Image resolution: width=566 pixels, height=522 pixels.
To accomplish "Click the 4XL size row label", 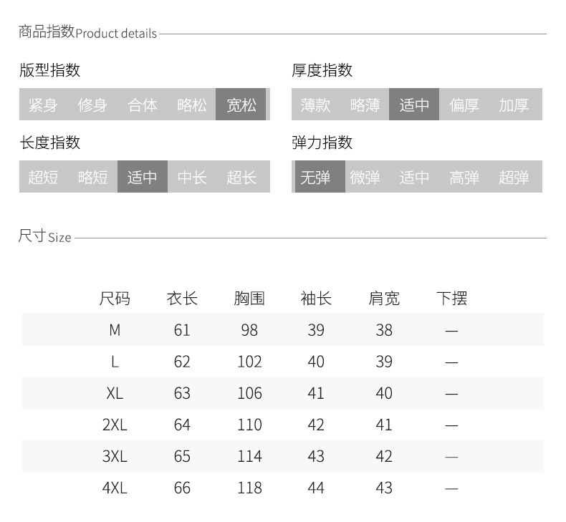I will click(x=115, y=488).
